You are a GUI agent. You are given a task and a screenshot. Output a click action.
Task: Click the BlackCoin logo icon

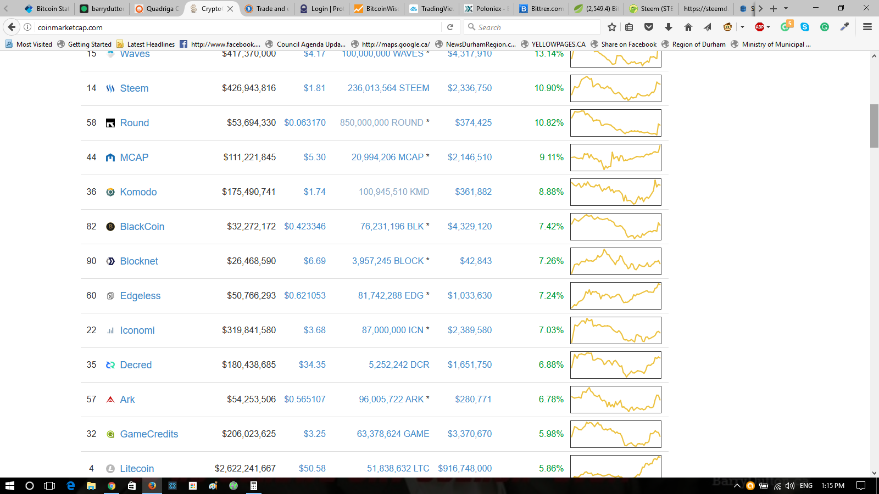click(x=110, y=227)
